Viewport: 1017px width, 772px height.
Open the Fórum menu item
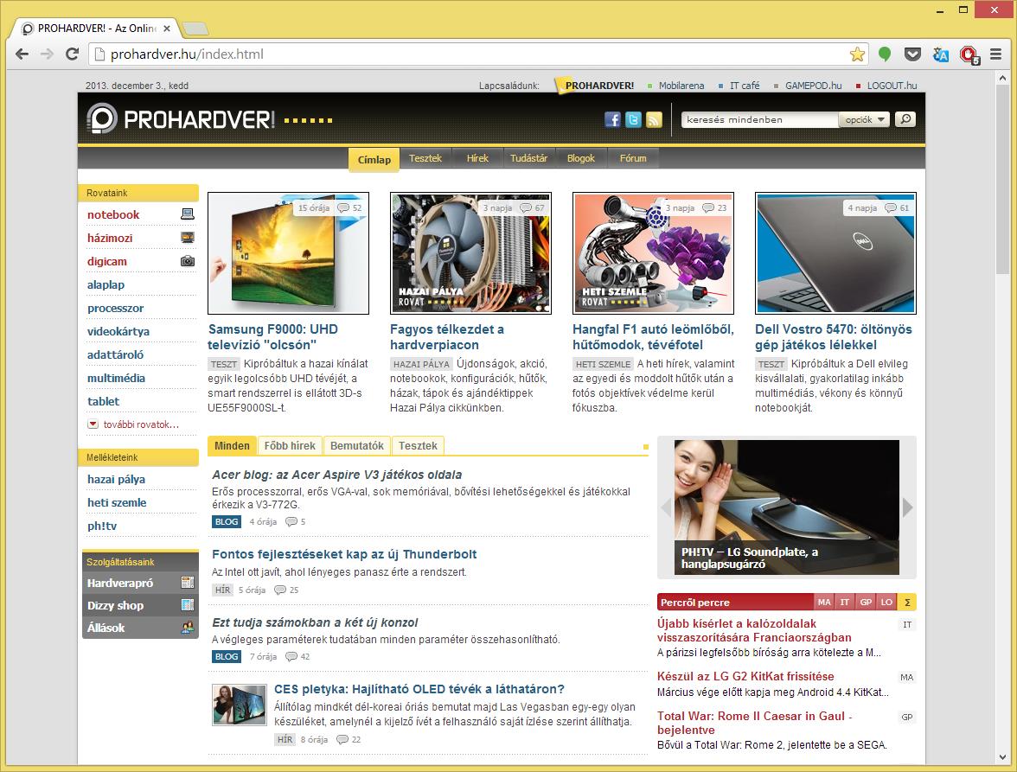(x=633, y=158)
